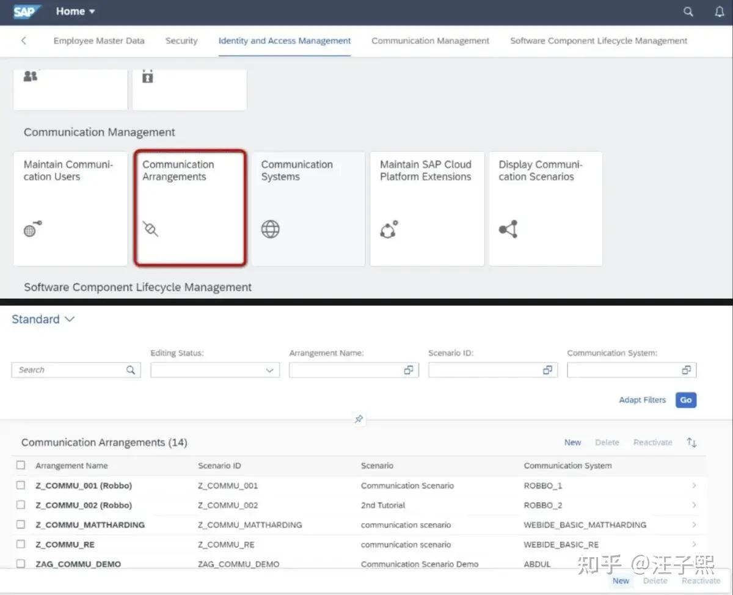Open details arrow for Z_COMMU_MATTHARDING row
The image size is (733, 595).
(x=694, y=525)
